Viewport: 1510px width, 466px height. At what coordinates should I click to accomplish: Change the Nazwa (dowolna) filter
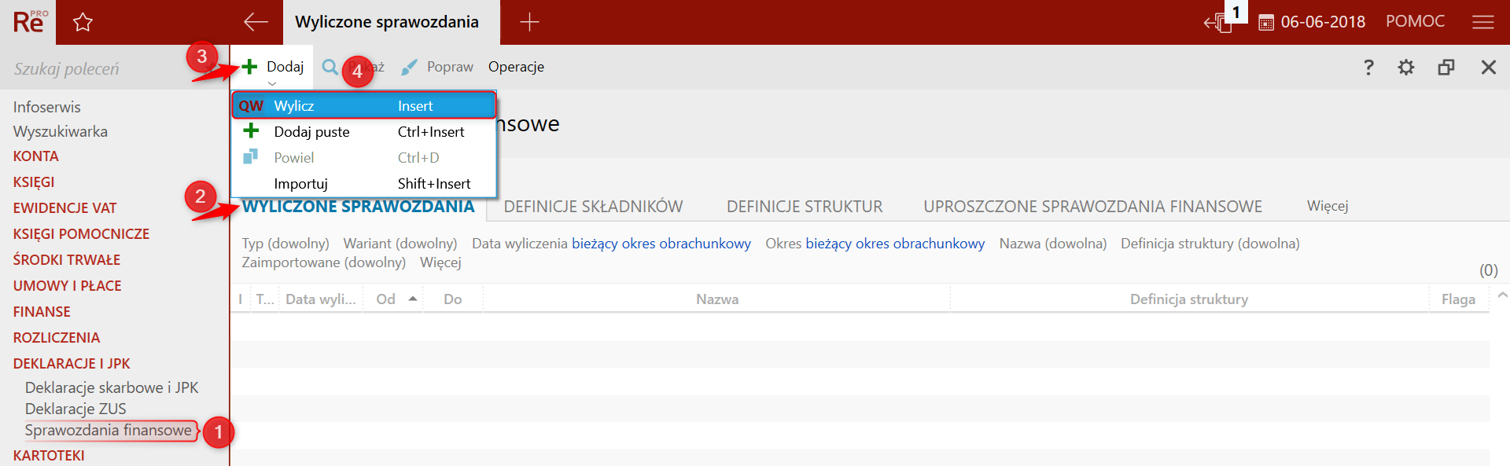tap(1052, 244)
